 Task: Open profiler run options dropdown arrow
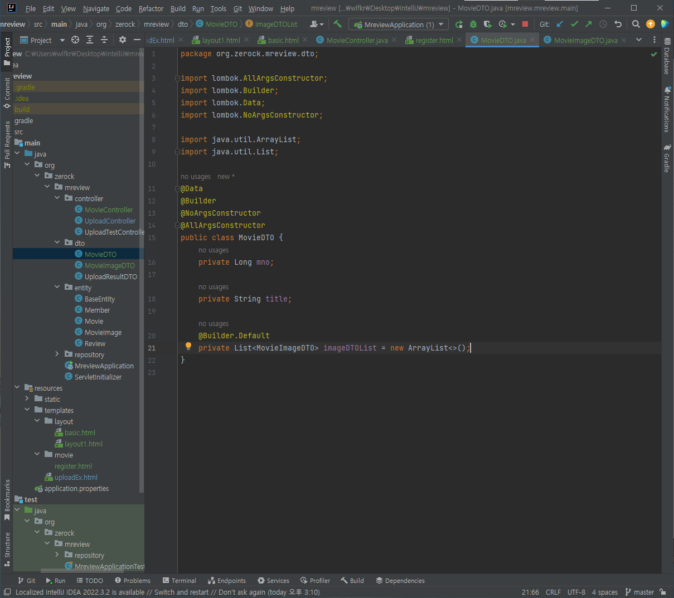[513, 25]
